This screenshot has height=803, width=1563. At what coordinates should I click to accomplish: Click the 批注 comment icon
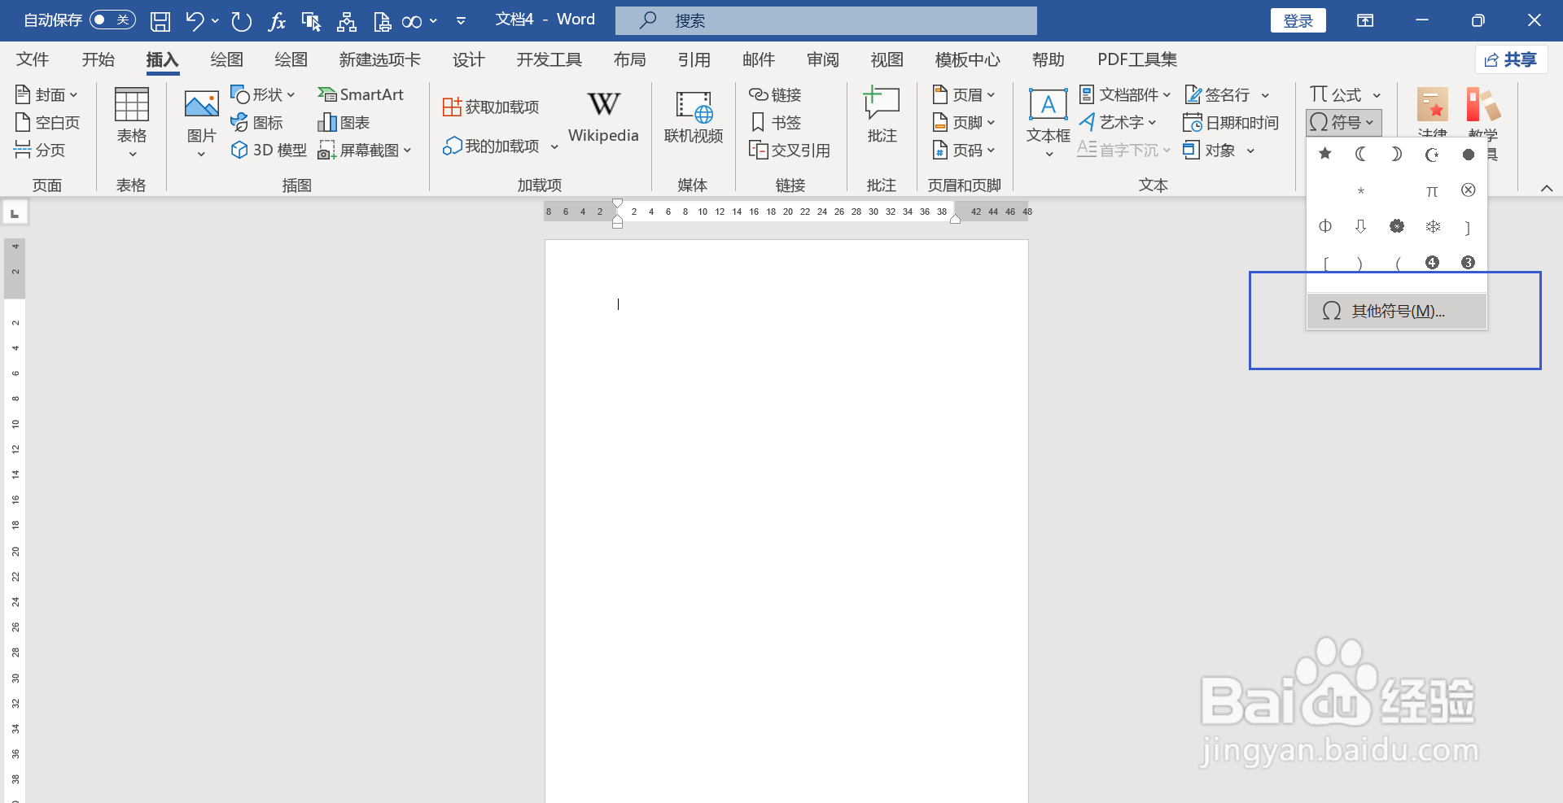point(882,104)
